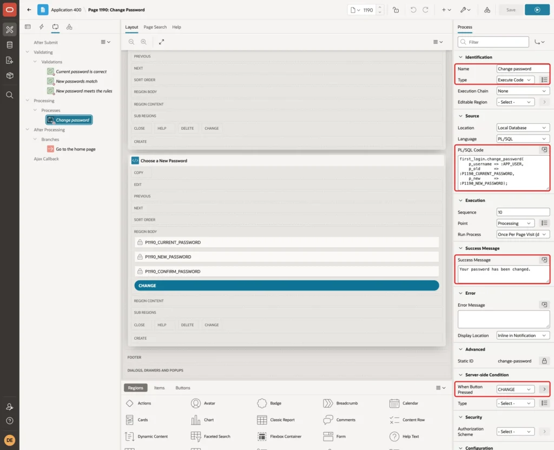The height and width of the screenshot is (450, 554).
Task: Open the Help tab
Action: coord(176,27)
